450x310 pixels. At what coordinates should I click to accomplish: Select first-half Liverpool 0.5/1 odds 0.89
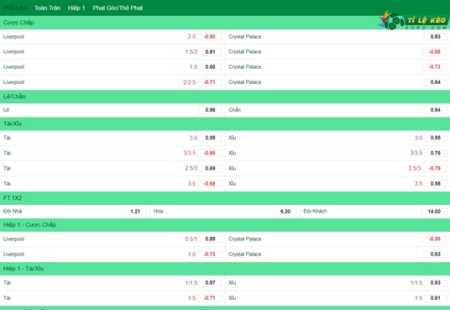210,239
